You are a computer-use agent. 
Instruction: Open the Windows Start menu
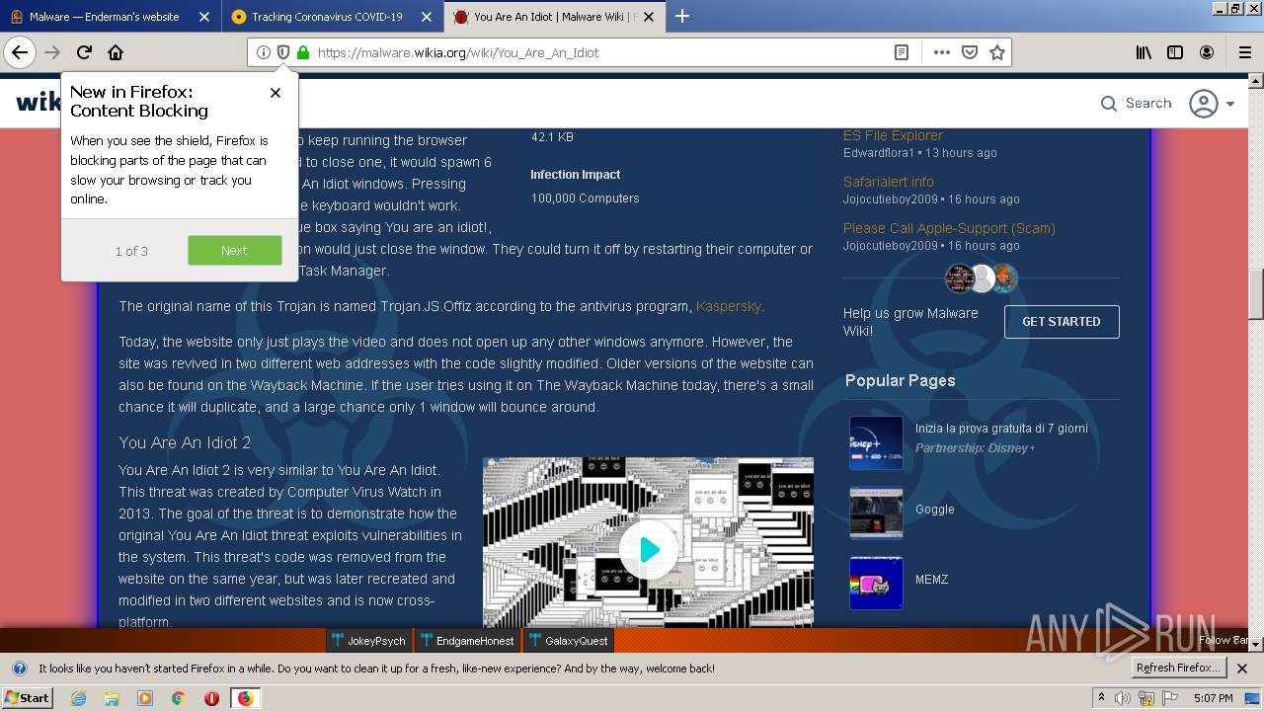[28, 698]
